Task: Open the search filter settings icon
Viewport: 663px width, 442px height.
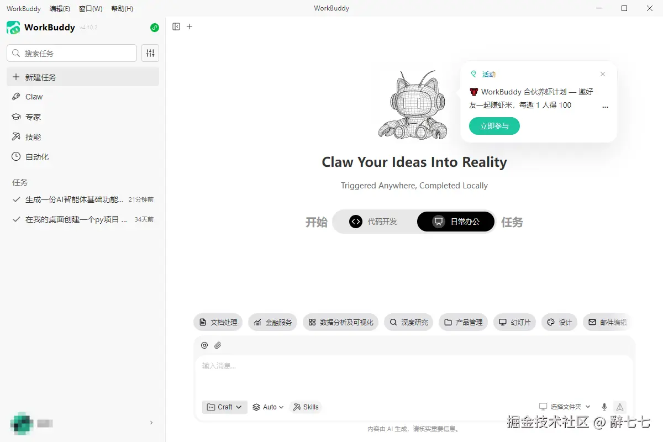Action: tap(150, 53)
